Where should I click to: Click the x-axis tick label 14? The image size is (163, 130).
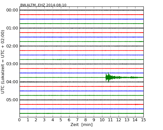[135, 120]
